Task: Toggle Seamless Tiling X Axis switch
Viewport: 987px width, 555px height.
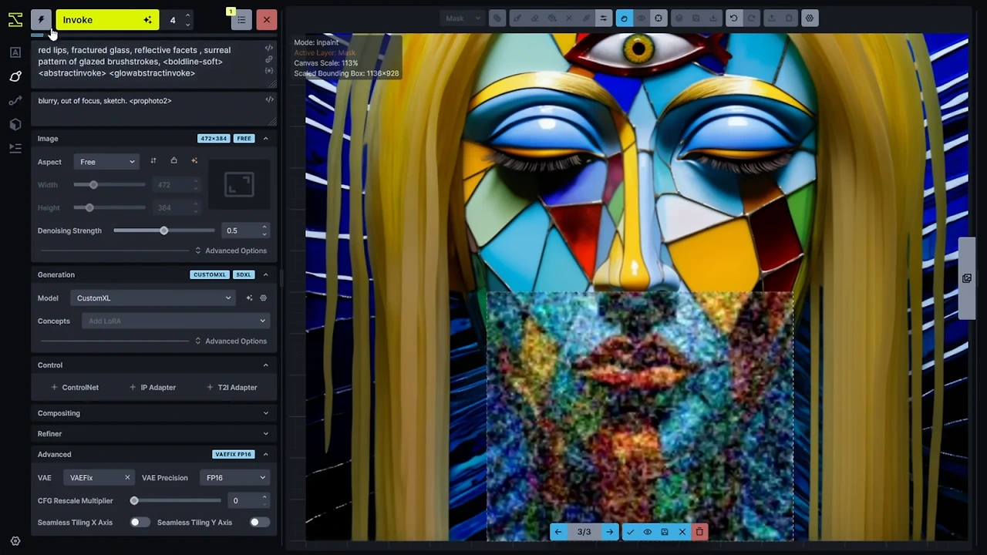Action: 140,523
